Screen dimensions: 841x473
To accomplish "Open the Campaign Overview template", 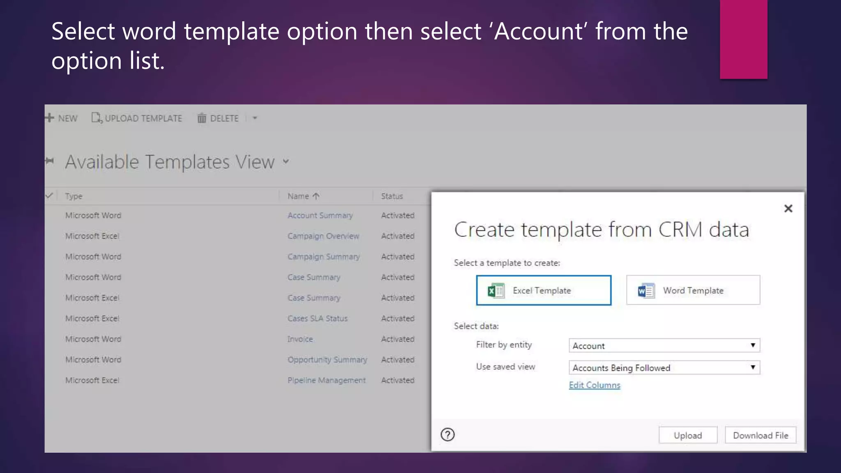I will tap(324, 236).
